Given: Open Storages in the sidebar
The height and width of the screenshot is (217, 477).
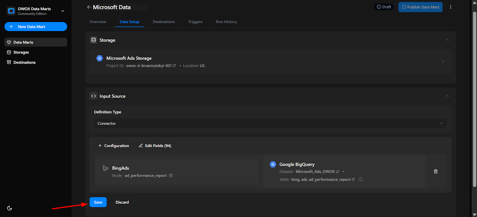Looking at the screenshot, I should 36,52.
